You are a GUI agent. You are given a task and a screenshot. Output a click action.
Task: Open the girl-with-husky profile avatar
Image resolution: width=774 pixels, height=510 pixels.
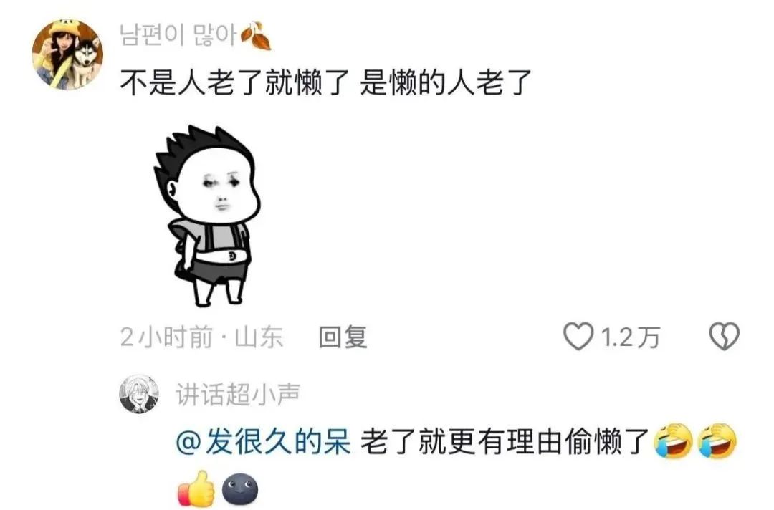tap(67, 54)
